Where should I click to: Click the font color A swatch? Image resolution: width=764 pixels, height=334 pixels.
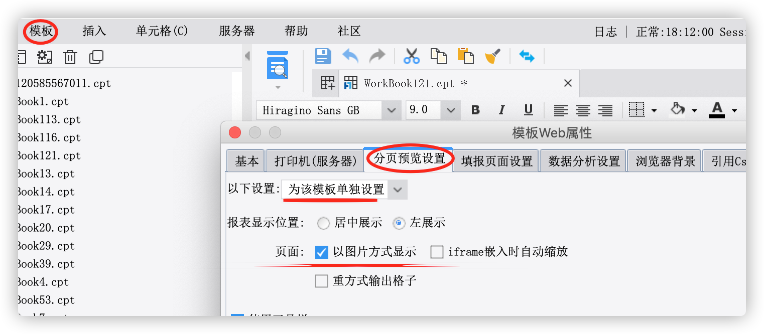(x=717, y=110)
